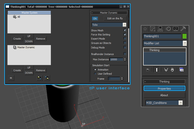Enable Debug Mode checkbox
Image resolution: width=194 pixels, height=129 pixels.
125,47
